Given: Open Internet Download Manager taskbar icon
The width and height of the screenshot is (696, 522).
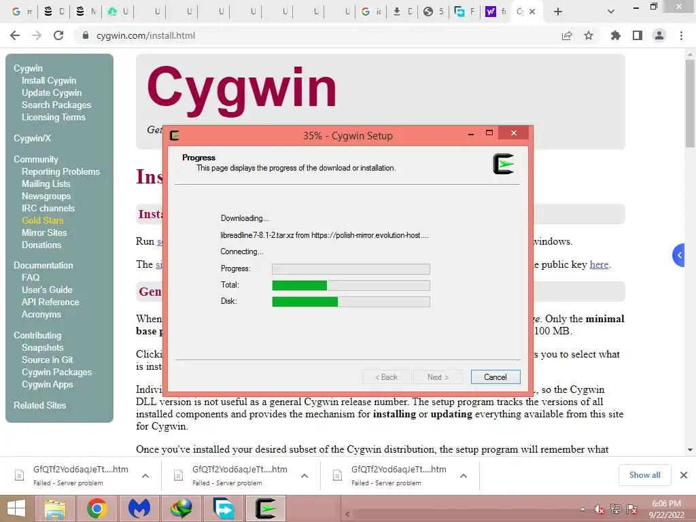Looking at the screenshot, I should 181,508.
